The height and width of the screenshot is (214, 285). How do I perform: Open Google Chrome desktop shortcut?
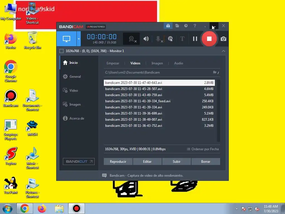(11, 71)
